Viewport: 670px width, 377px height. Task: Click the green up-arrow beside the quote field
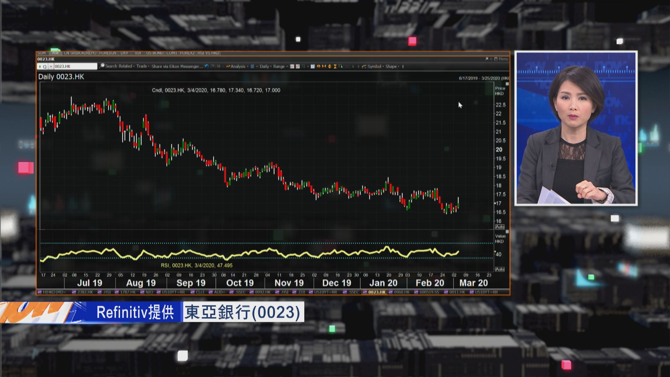point(39,66)
